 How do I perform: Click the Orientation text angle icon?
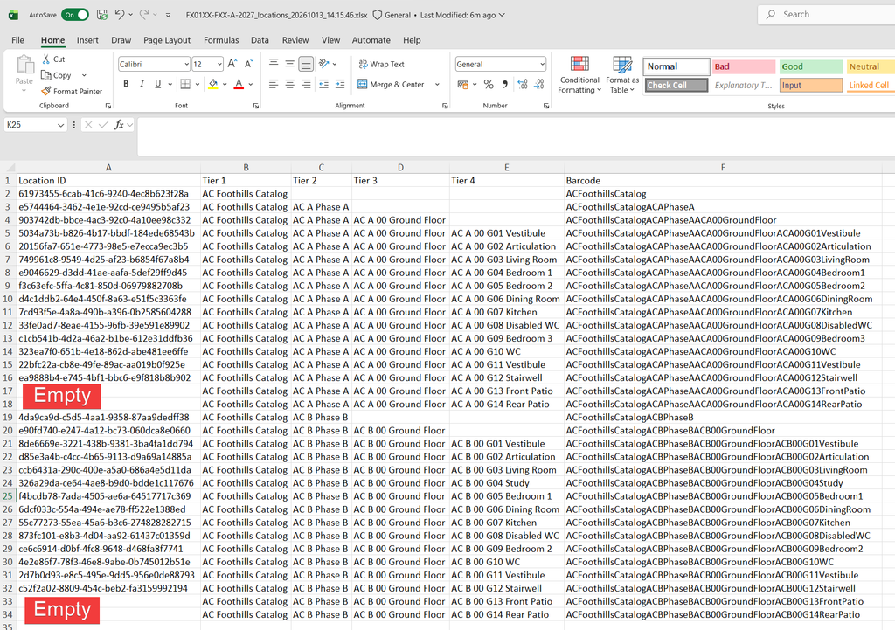323,64
